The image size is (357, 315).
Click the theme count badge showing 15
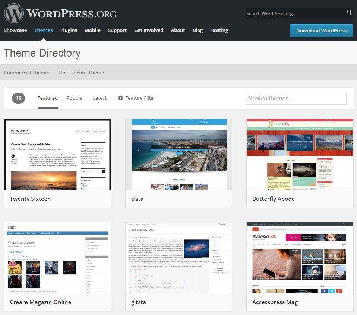tap(18, 98)
